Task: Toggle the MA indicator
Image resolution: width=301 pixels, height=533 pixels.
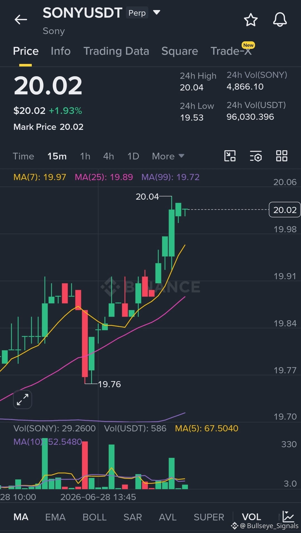Action: coord(21,517)
